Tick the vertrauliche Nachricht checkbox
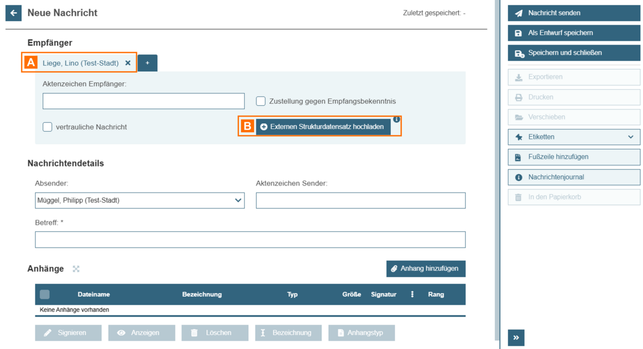Screen dimensions: 643x349 [x=48, y=127]
